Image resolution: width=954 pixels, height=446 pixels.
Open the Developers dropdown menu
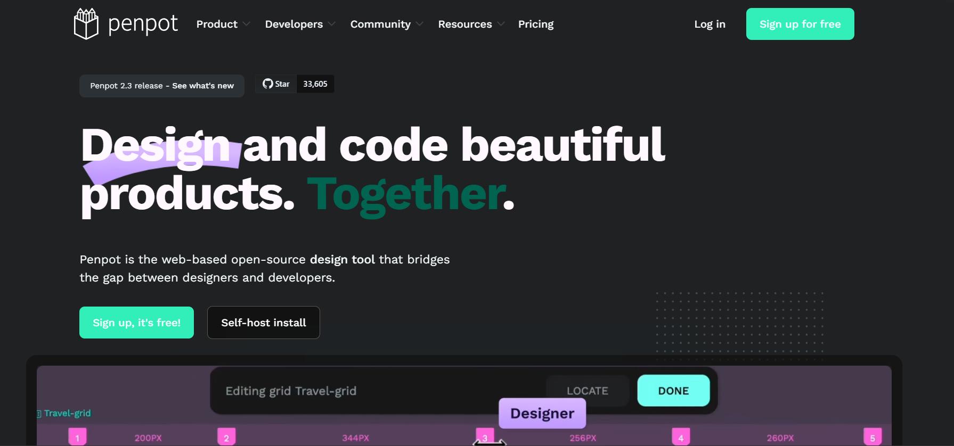tap(300, 24)
